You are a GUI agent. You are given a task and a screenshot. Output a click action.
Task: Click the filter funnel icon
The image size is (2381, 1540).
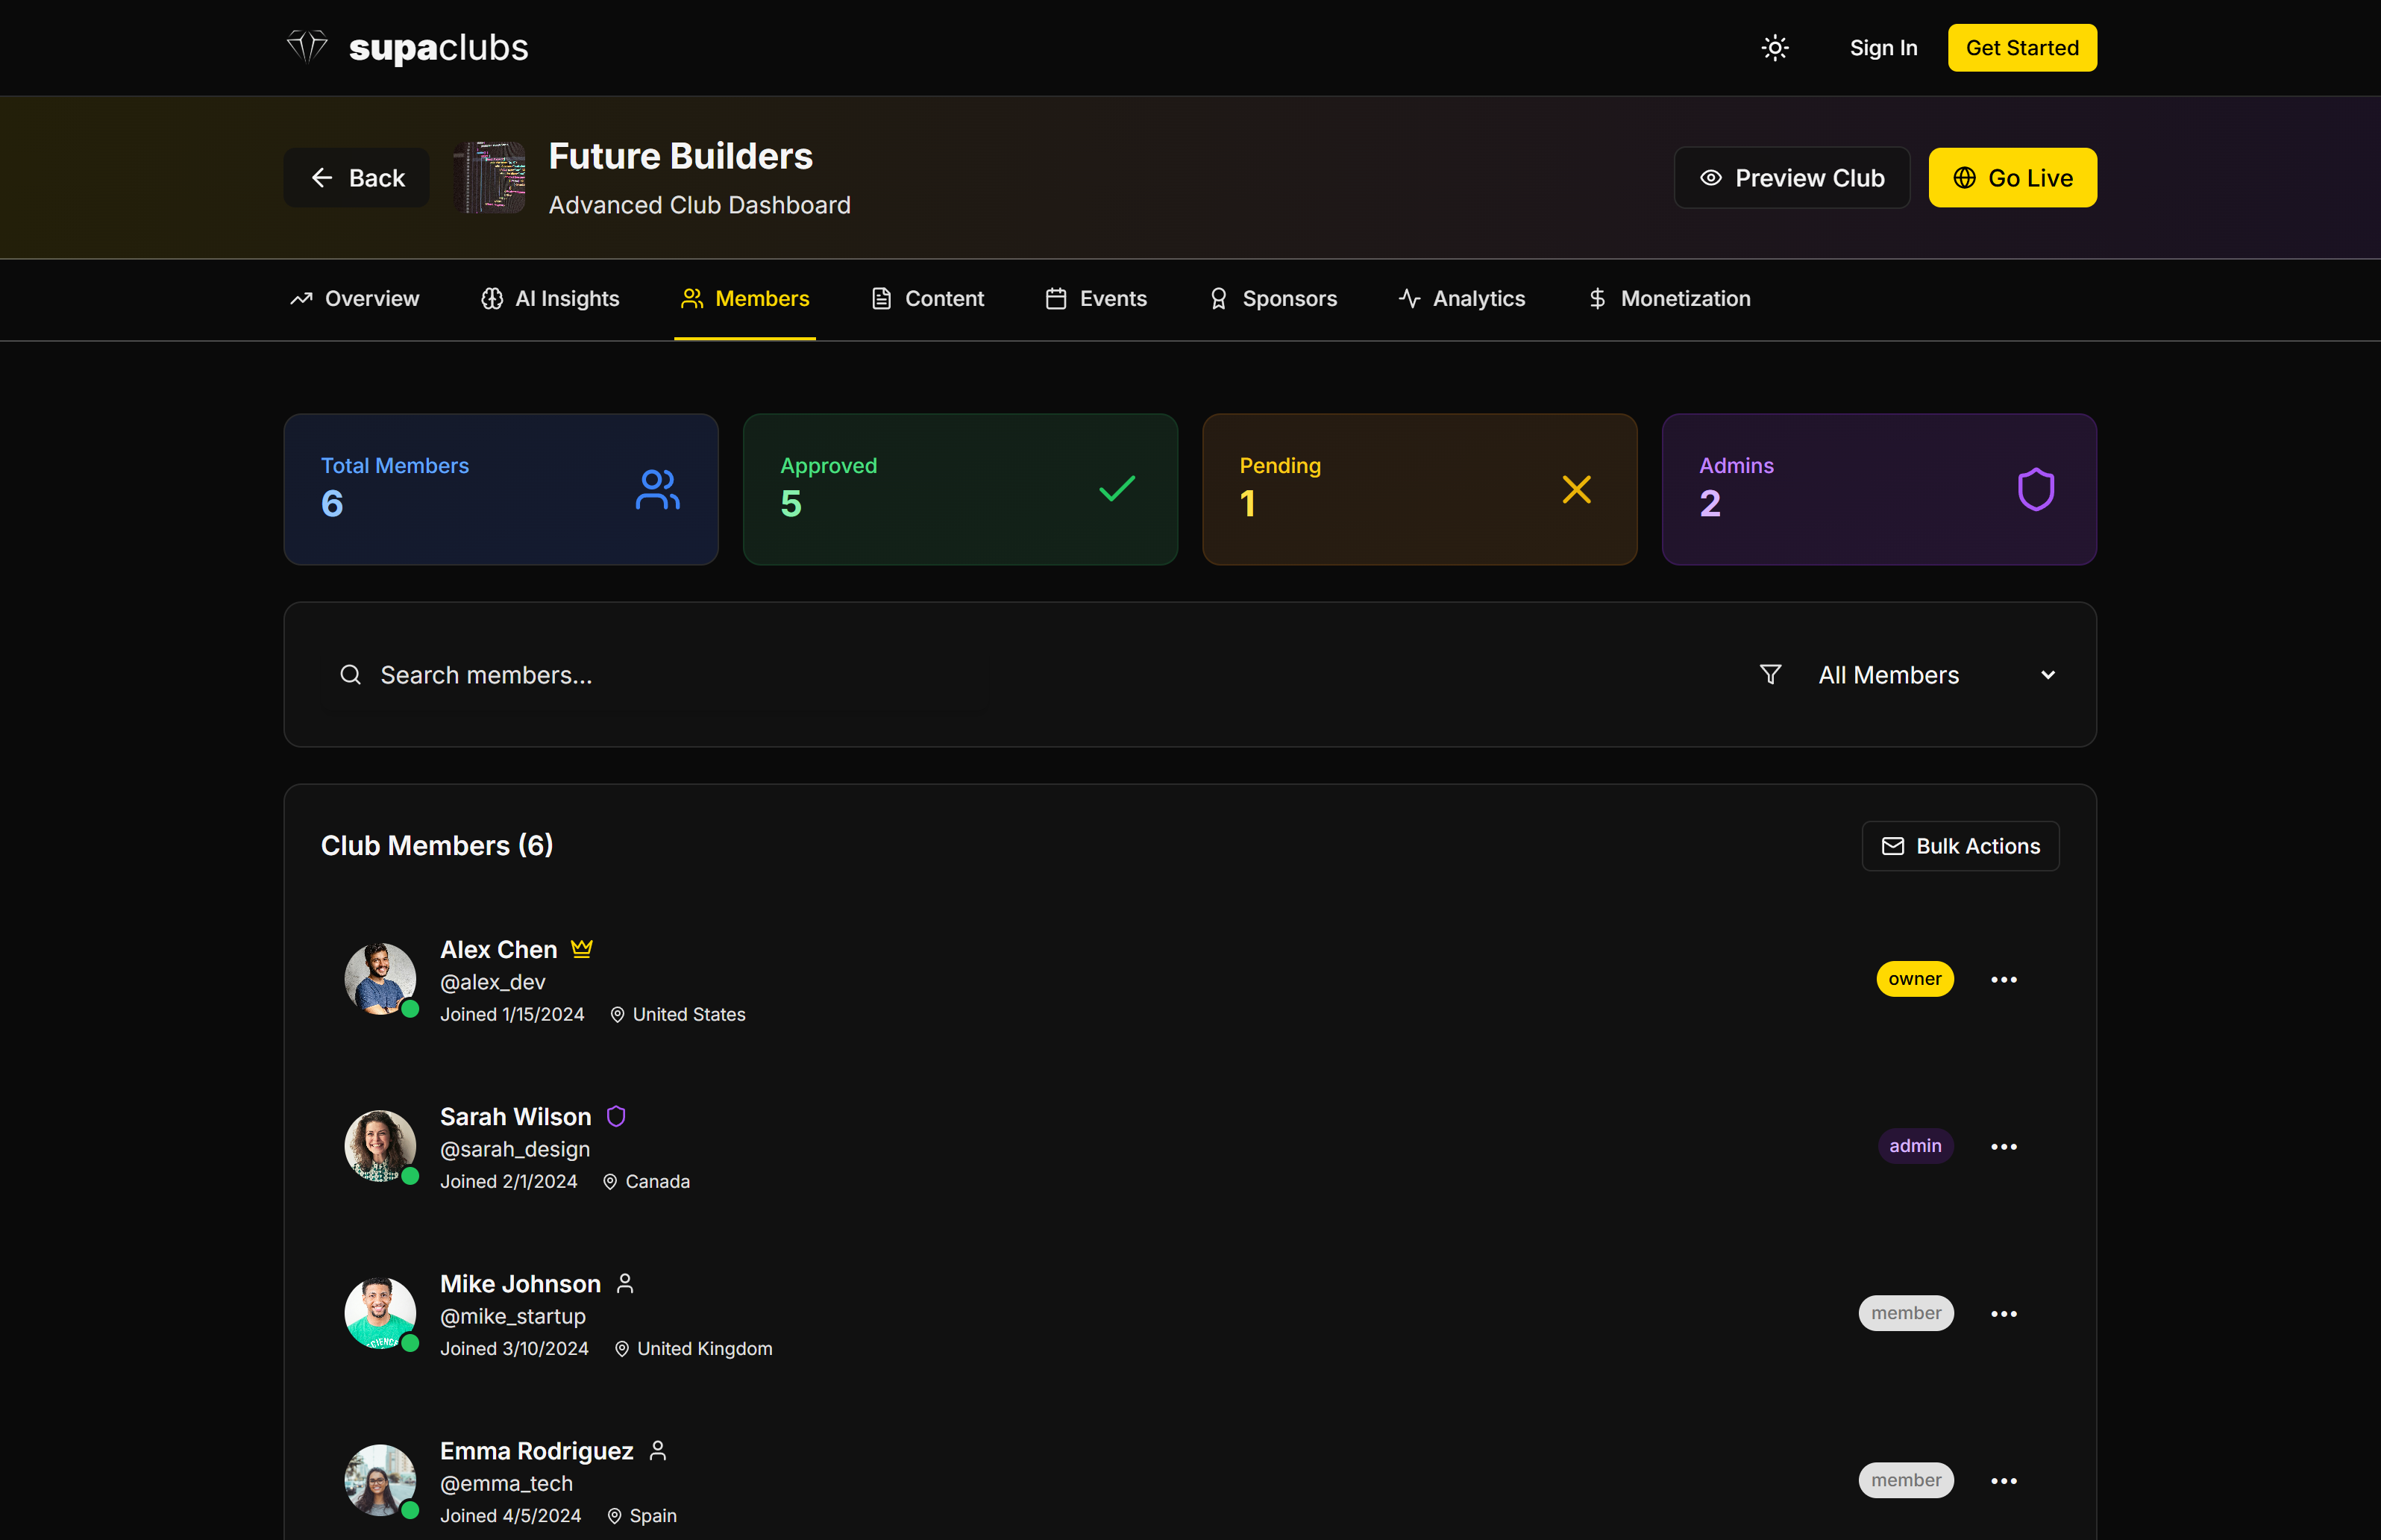1769,675
